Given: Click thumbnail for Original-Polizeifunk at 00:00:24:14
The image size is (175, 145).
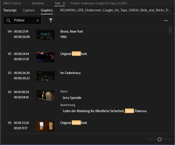Looking at the screenshot, I should [x=46, y=57].
